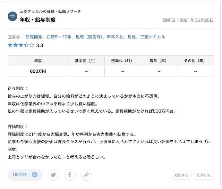This screenshot has width=222, height=189.
Task: Click the 基本給（月） column header
Action: (x=86, y=61)
